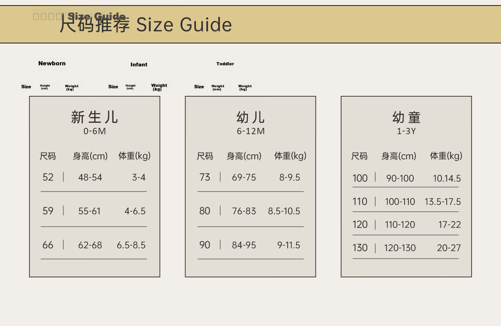Click the "幼儿" card heading
The image size is (501, 326).
click(250, 117)
